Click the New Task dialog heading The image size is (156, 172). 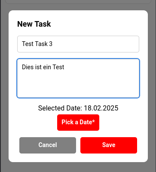34,24
